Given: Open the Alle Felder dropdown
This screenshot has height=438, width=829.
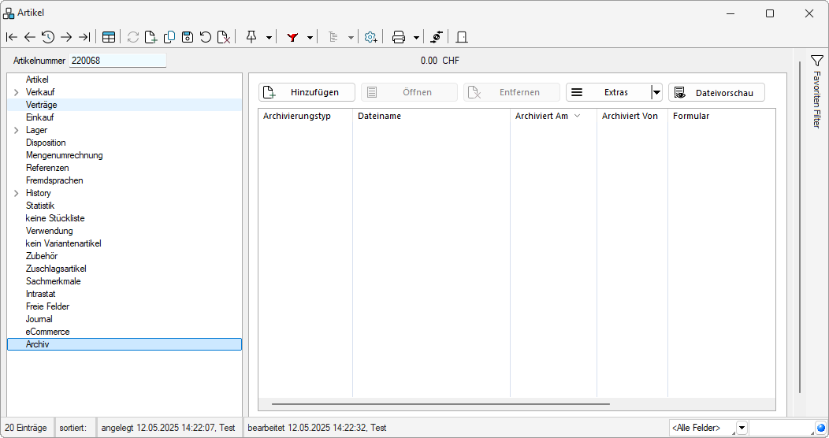Looking at the screenshot, I should point(742,428).
